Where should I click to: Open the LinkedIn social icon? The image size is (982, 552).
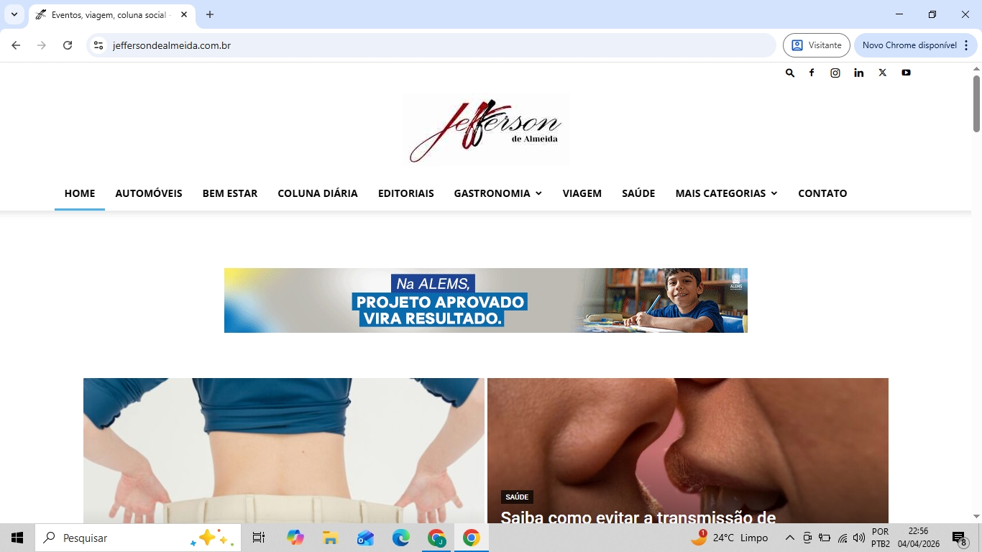coord(859,73)
